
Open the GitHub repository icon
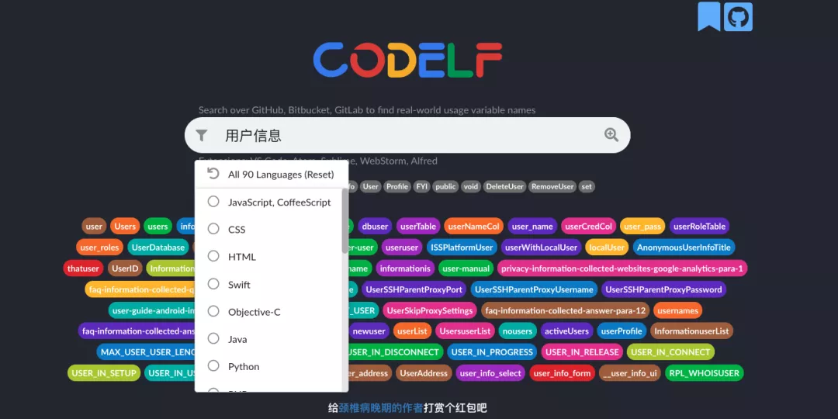[738, 16]
